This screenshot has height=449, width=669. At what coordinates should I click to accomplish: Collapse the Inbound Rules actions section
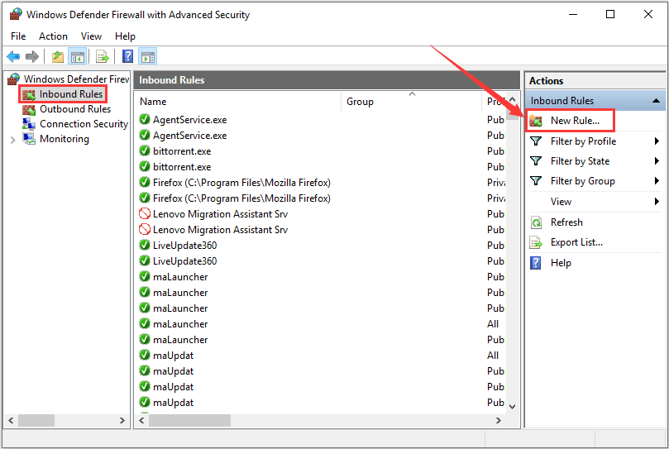[657, 101]
